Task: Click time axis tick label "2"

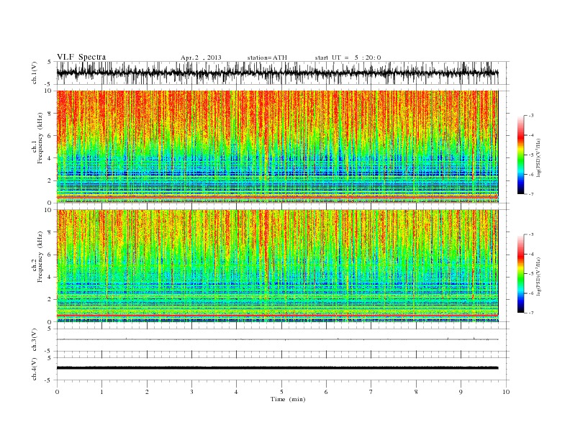Action: pos(147,392)
